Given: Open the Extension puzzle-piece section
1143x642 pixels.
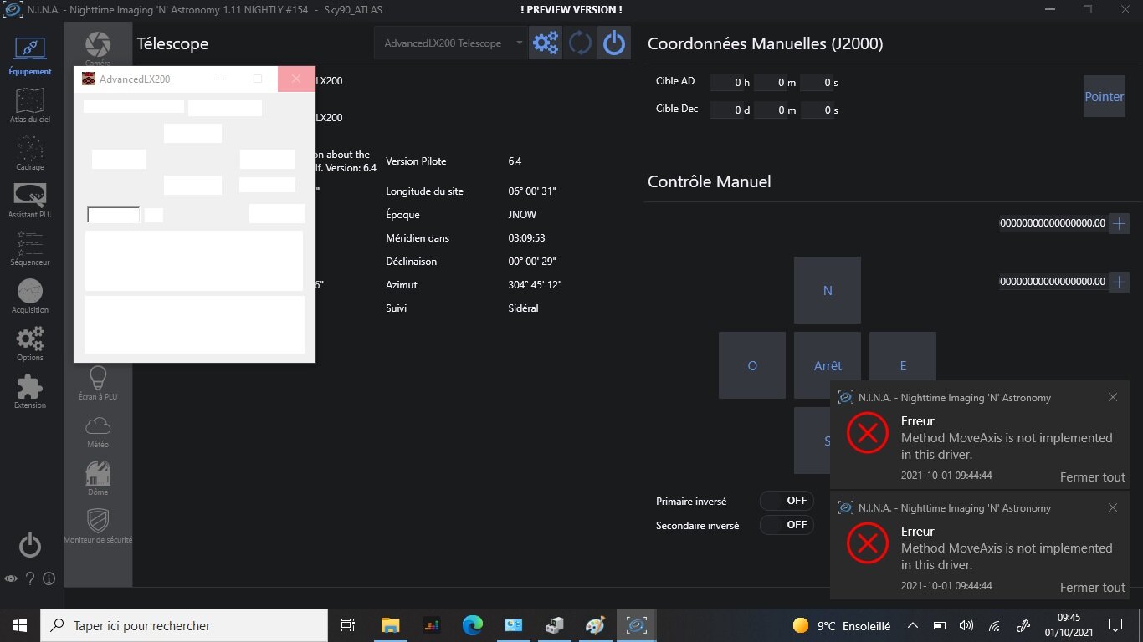Looking at the screenshot, I should (30, 391).
